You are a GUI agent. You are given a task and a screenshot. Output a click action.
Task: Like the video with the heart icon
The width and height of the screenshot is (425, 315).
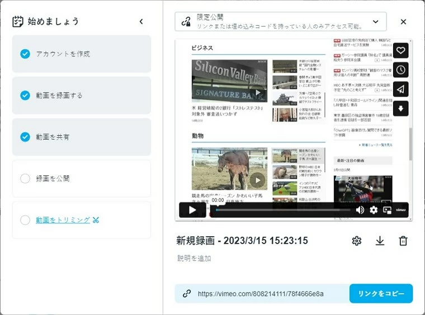(x=400, y=51)
